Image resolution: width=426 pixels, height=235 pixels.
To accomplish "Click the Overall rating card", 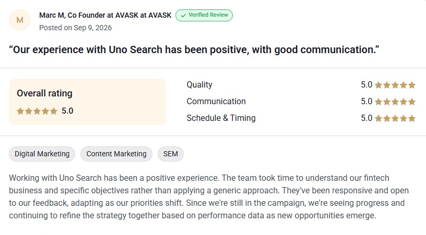I will [88, 102].
